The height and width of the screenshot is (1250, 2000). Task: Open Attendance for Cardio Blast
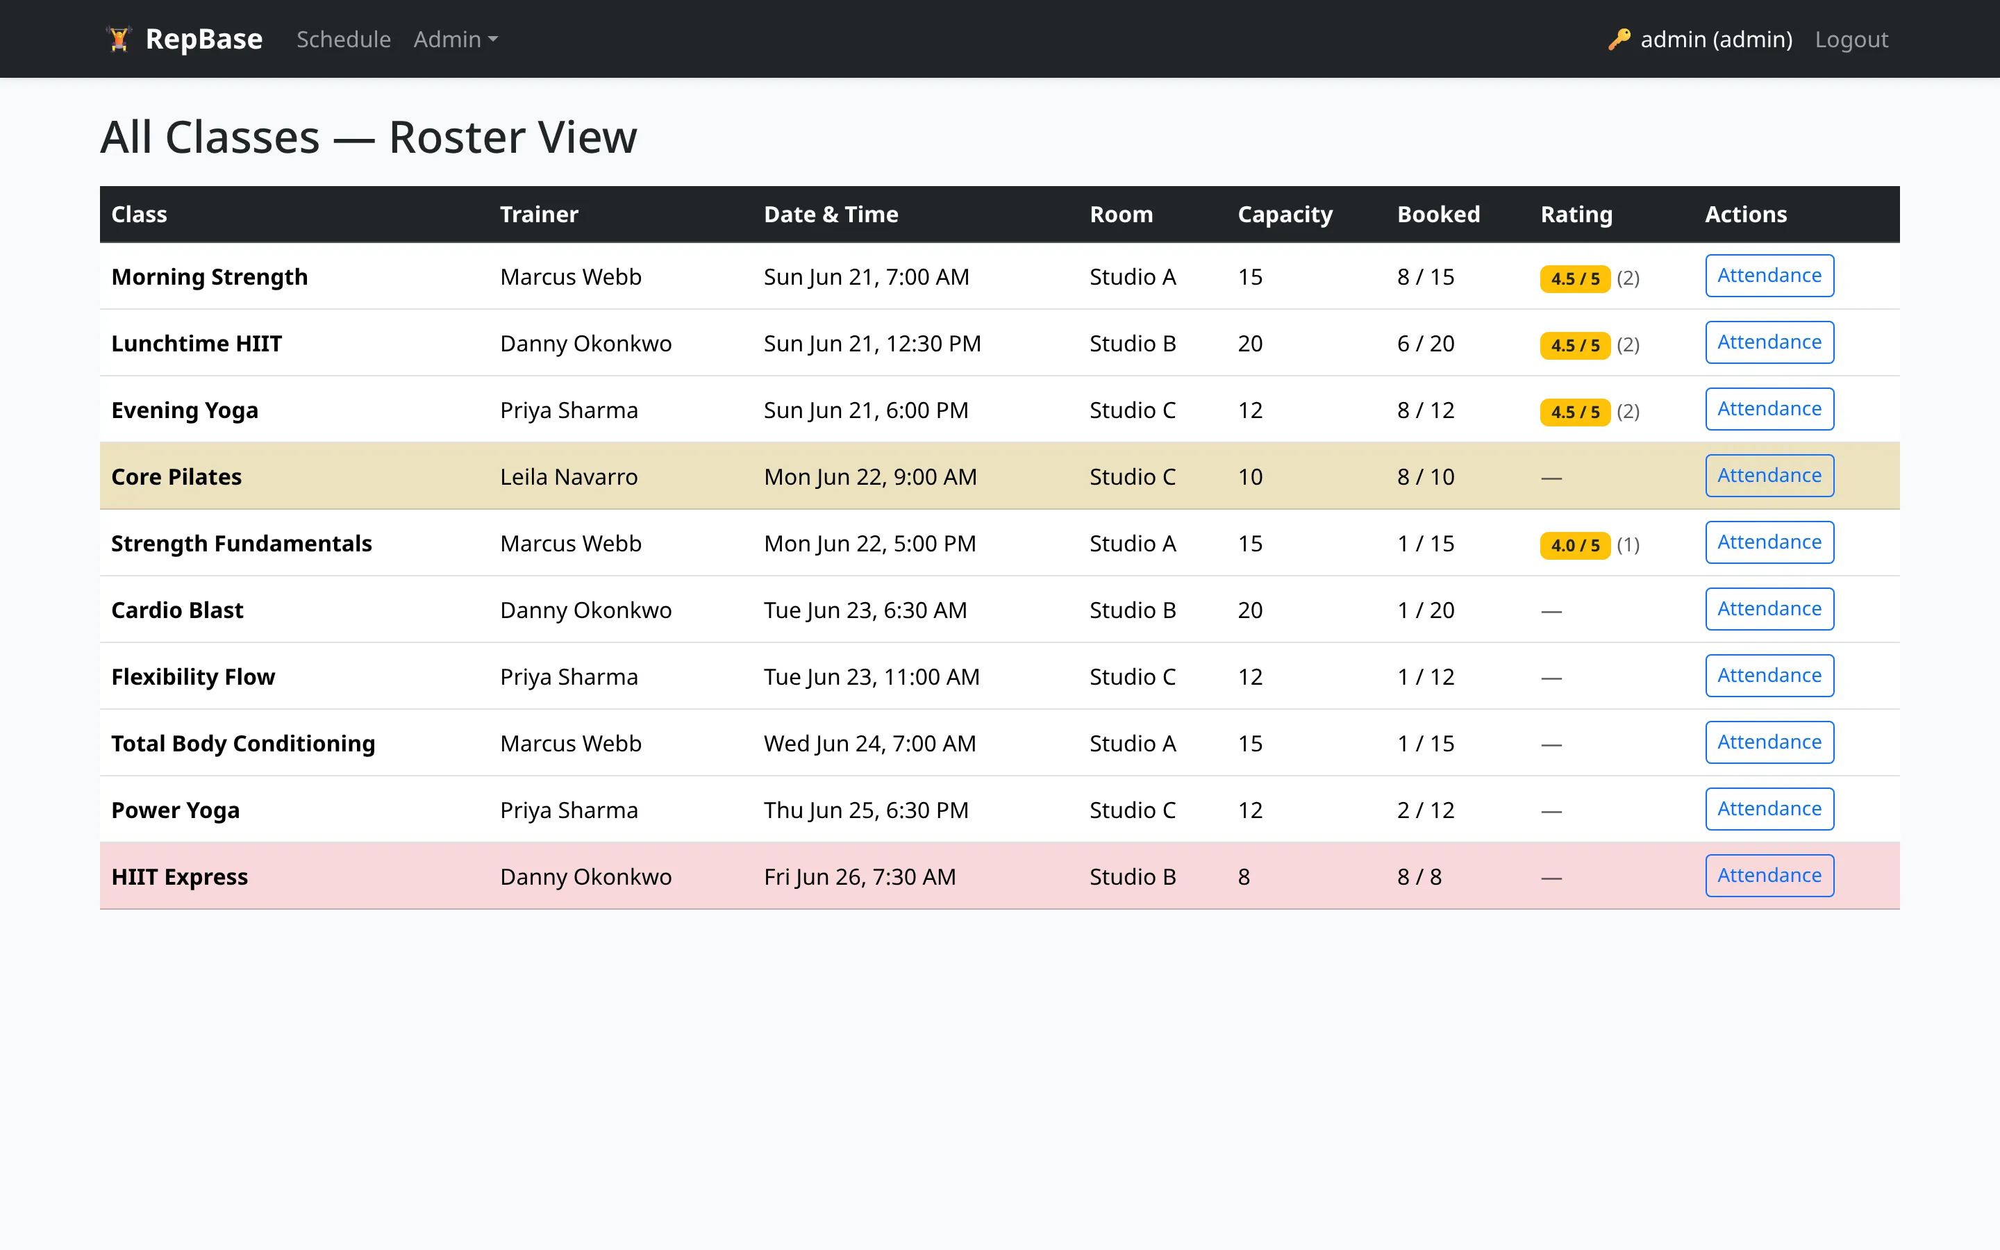(1769, 609)
